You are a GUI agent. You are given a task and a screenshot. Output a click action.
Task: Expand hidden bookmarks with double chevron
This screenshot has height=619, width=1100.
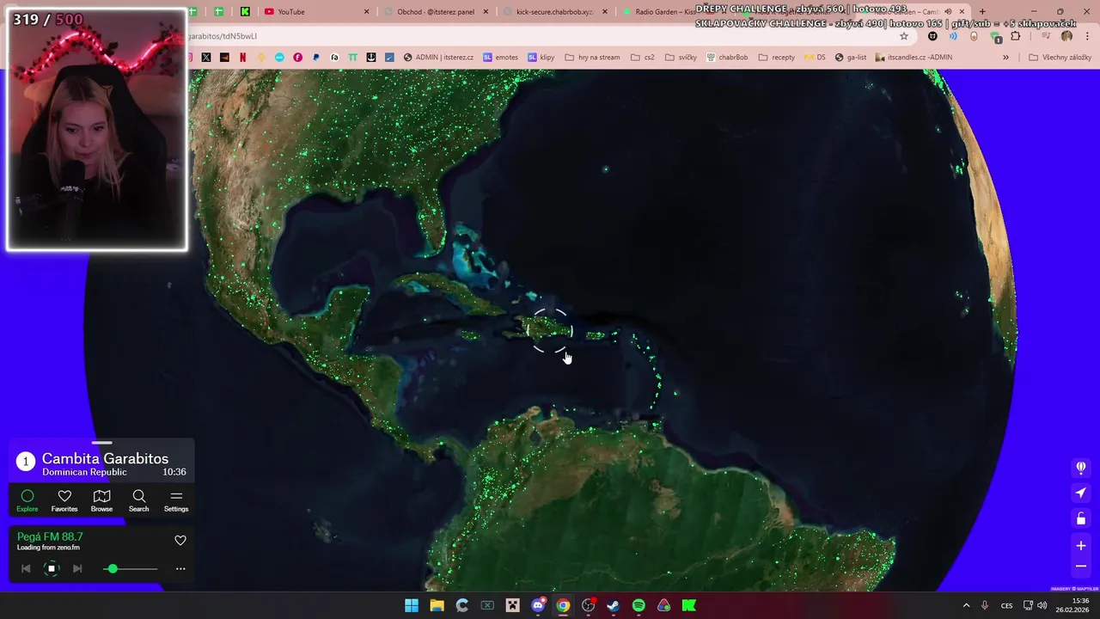pyautogui.click(x=1005, y=58)
